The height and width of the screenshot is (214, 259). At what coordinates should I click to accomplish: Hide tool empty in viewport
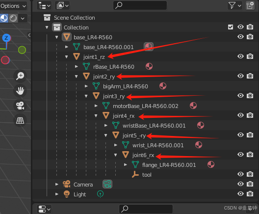(x=240, y=174)
